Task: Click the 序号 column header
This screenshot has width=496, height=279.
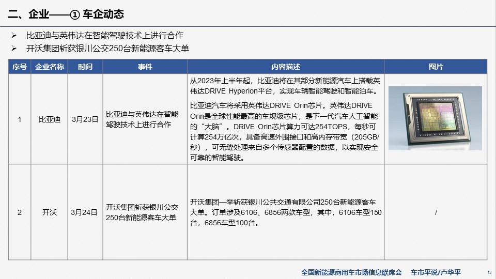Action: coord(20,67)
